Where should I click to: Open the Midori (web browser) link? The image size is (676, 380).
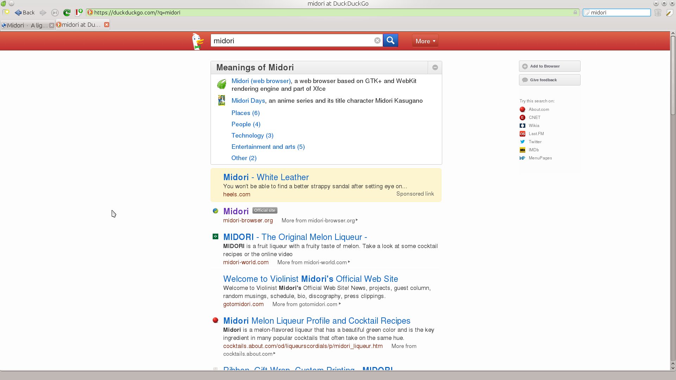261,81
